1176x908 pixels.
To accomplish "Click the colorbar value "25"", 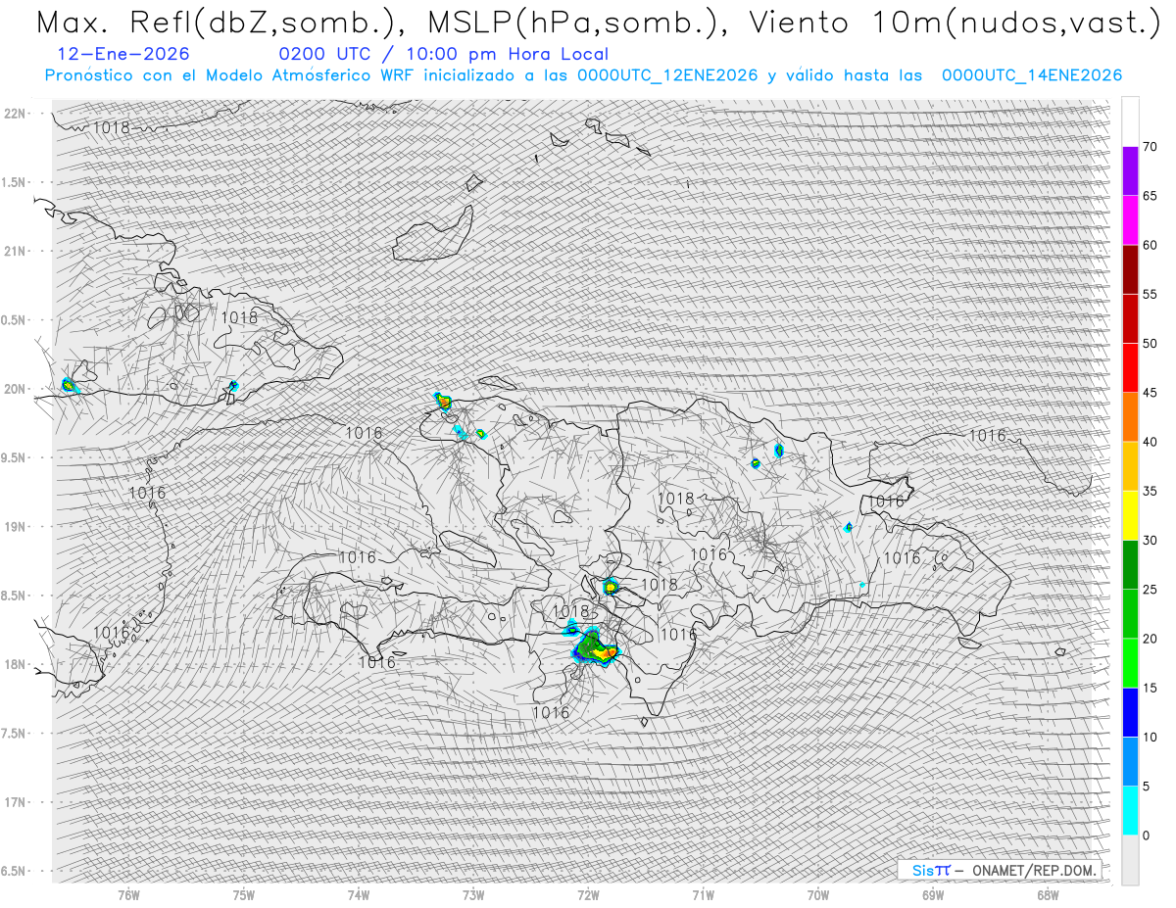I will (x=1150, y=589).
